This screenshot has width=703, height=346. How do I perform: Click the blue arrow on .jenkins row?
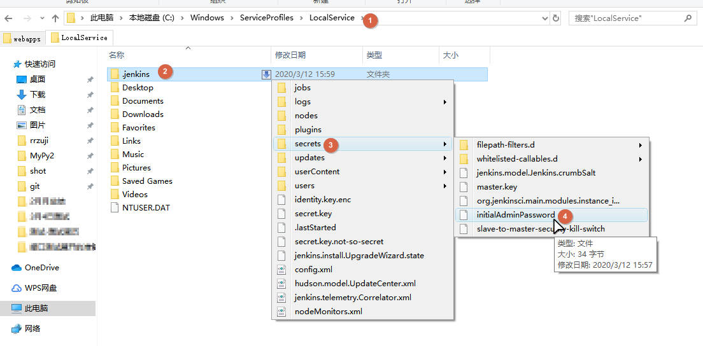pos(266,74)
